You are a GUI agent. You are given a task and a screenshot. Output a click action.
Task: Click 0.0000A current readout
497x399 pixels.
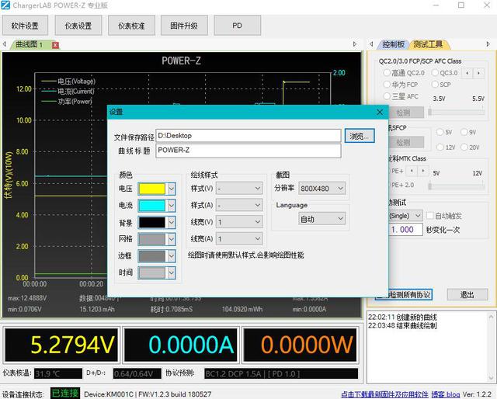pyautogui.click(x=181, y=345)
